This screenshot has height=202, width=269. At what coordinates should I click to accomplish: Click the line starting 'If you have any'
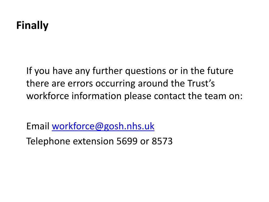click(130, 71)
